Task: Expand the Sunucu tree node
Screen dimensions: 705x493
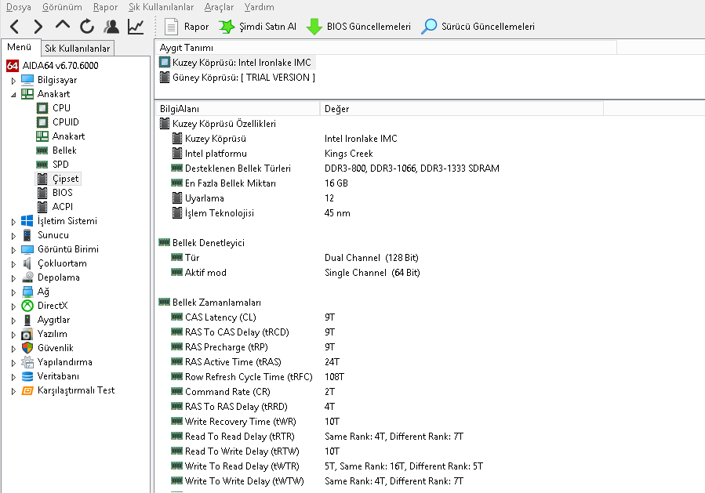Action: click(13, 235)
